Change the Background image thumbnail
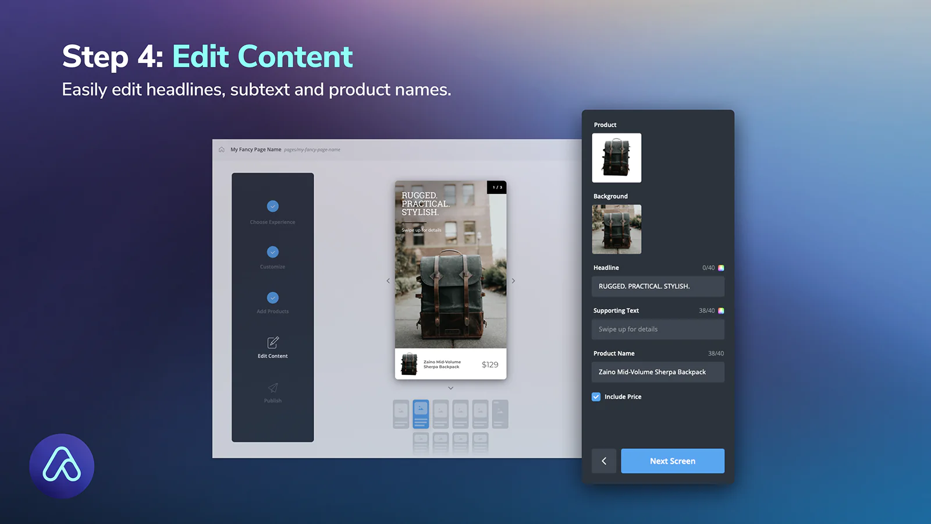Viewport: 931px width, 524px height. point(616,229)
